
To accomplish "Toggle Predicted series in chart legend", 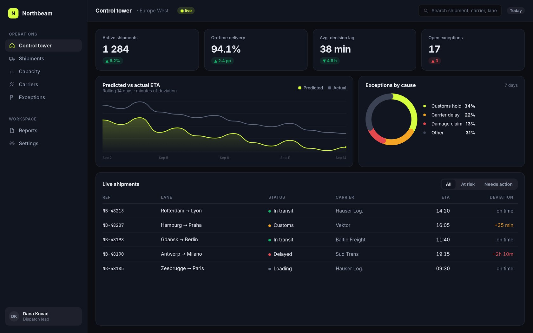I will click(x=311, y=88).
